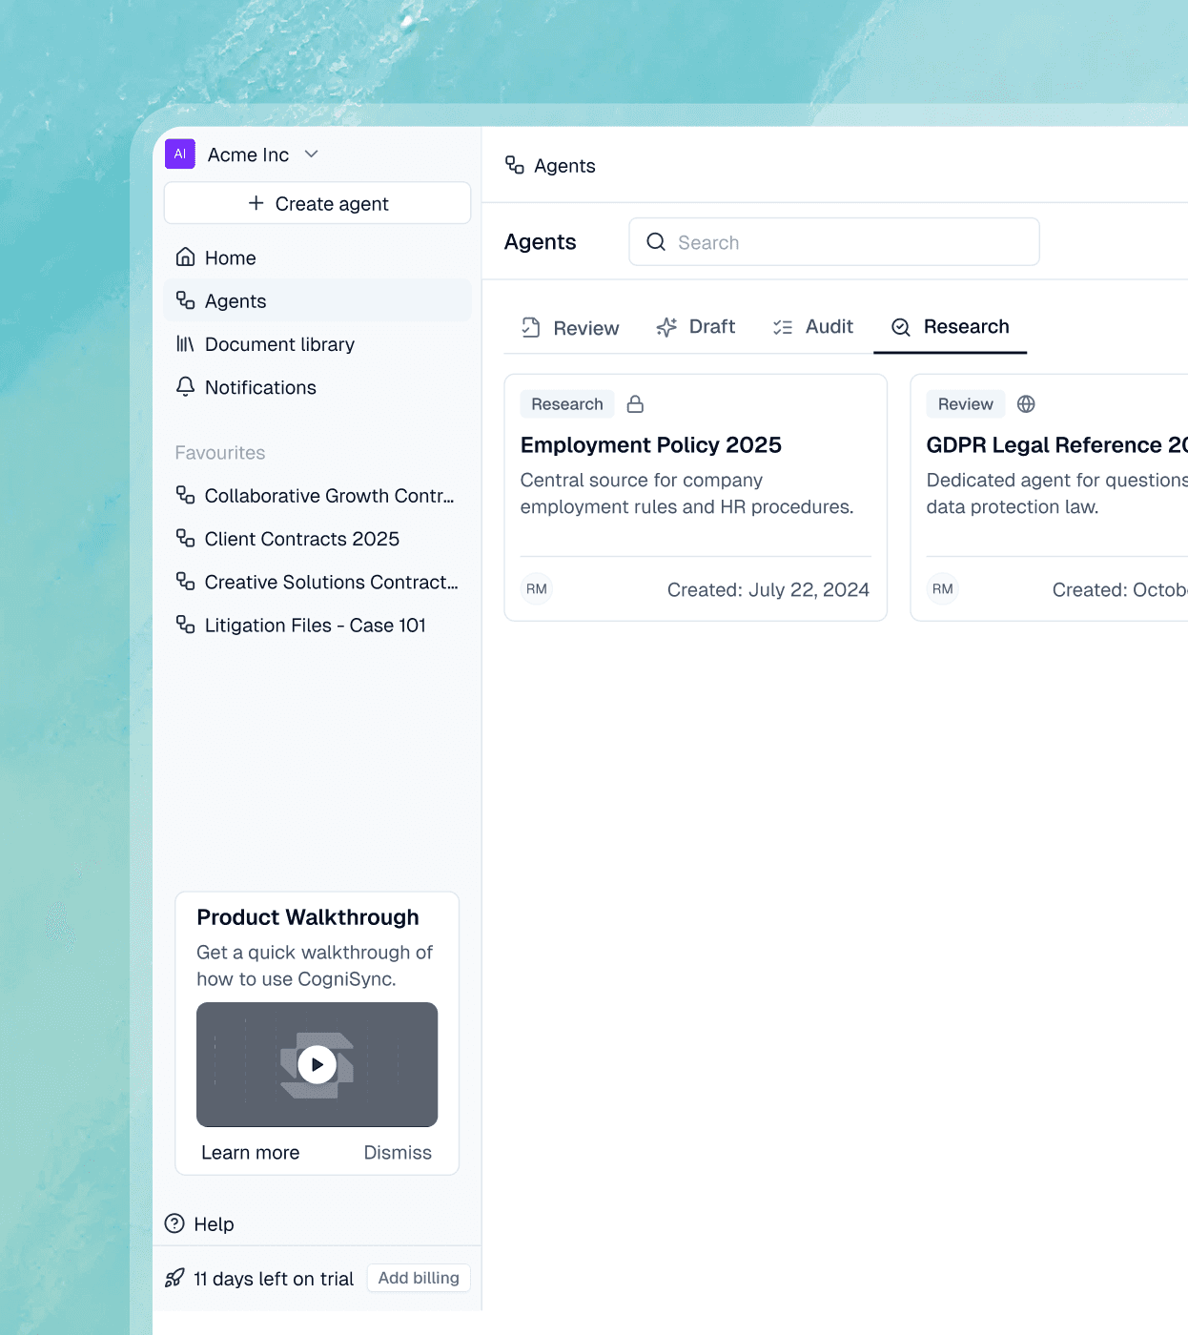
Task: Open Notifications
Action: (317, 387)
